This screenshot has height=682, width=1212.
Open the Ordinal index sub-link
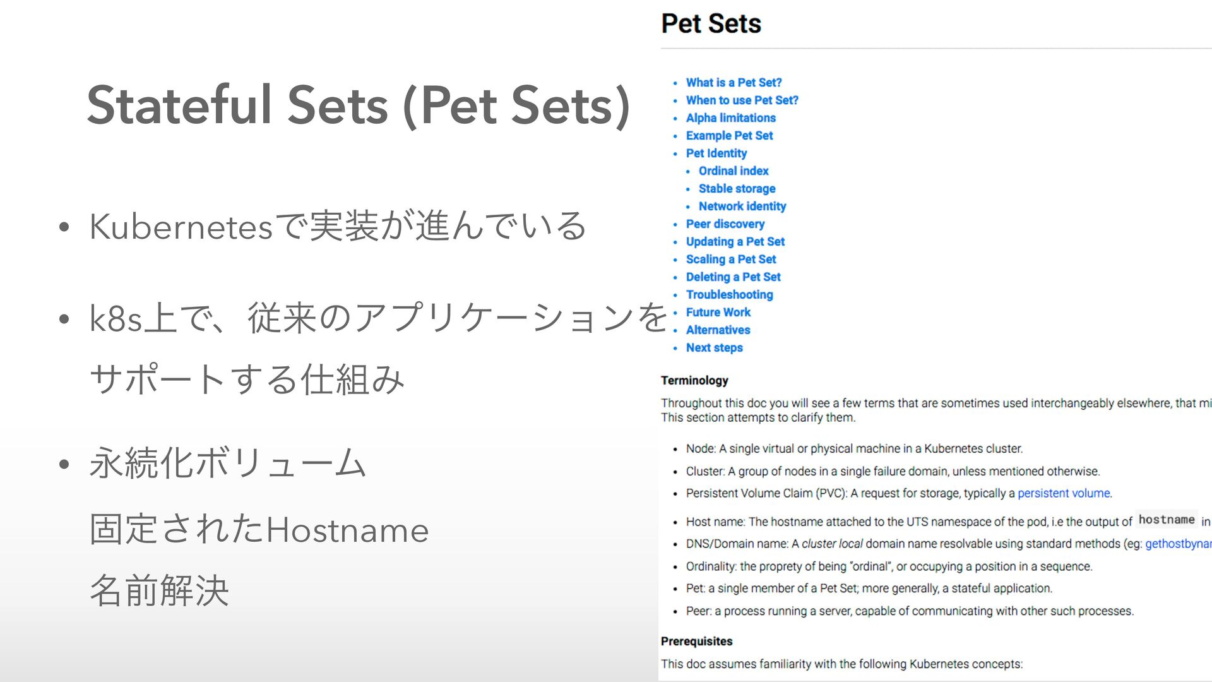pyautogui.click(x=733, y=171)
